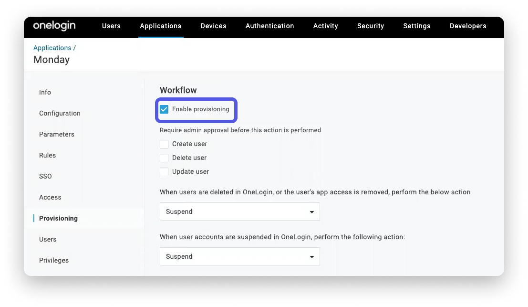
Task: Return via the Applications breadcrumb link
Action: [x=52, y=48]
